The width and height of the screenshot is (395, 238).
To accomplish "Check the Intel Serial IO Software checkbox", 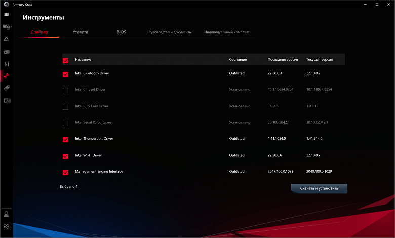I will (65, 123).
